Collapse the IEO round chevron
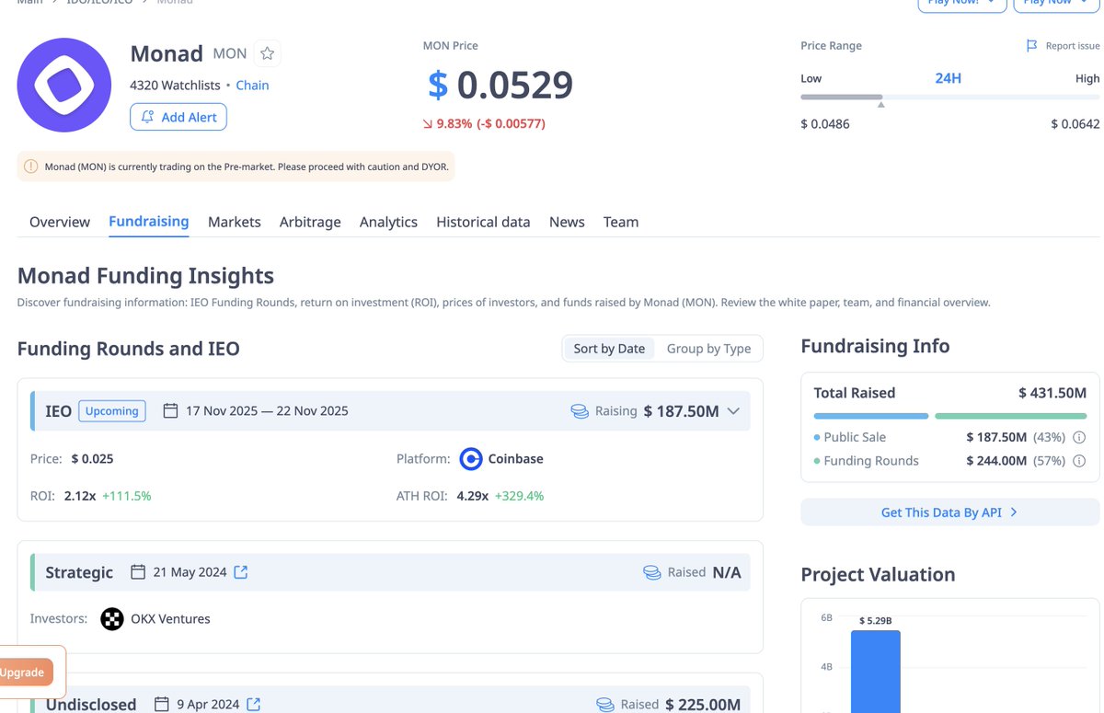 733,411
